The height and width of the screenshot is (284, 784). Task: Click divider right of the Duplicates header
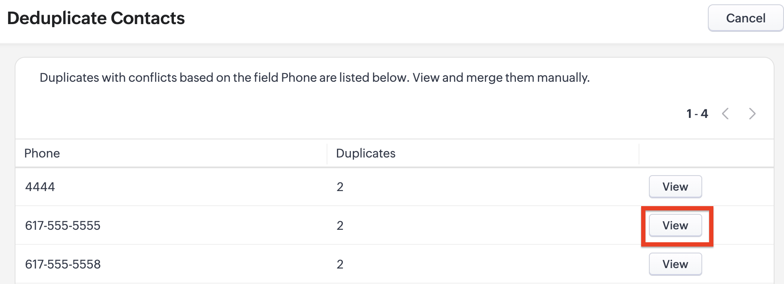click(639, 154)
